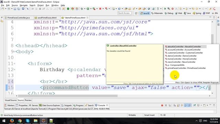Click the Save toolbar icon
This screenshot has width=220, height=124.
pyautogui.click(x=15, y=9)
